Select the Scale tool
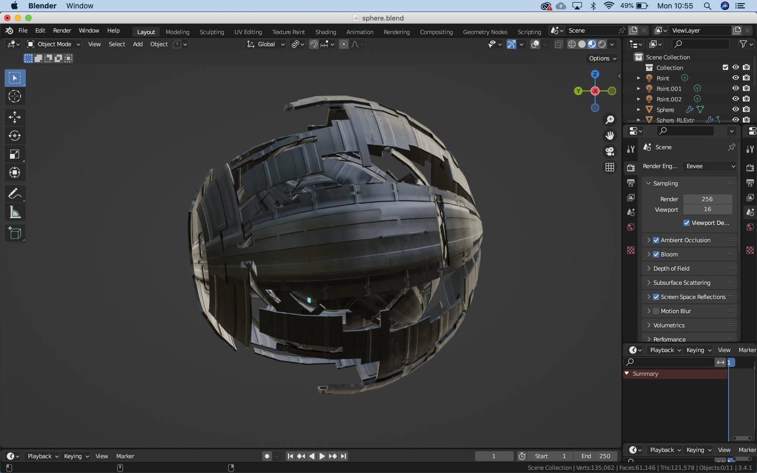 click(x=15, y=154)
